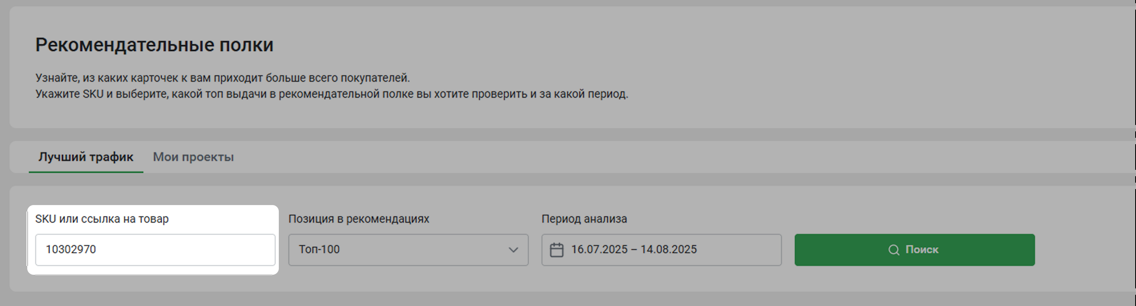Open the Мои проекты tab

point(193,157)
